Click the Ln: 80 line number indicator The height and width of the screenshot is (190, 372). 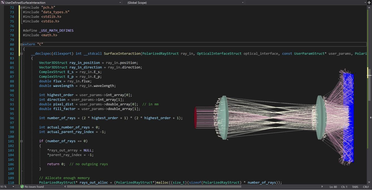pyautogui.click(x=333, y=187)
